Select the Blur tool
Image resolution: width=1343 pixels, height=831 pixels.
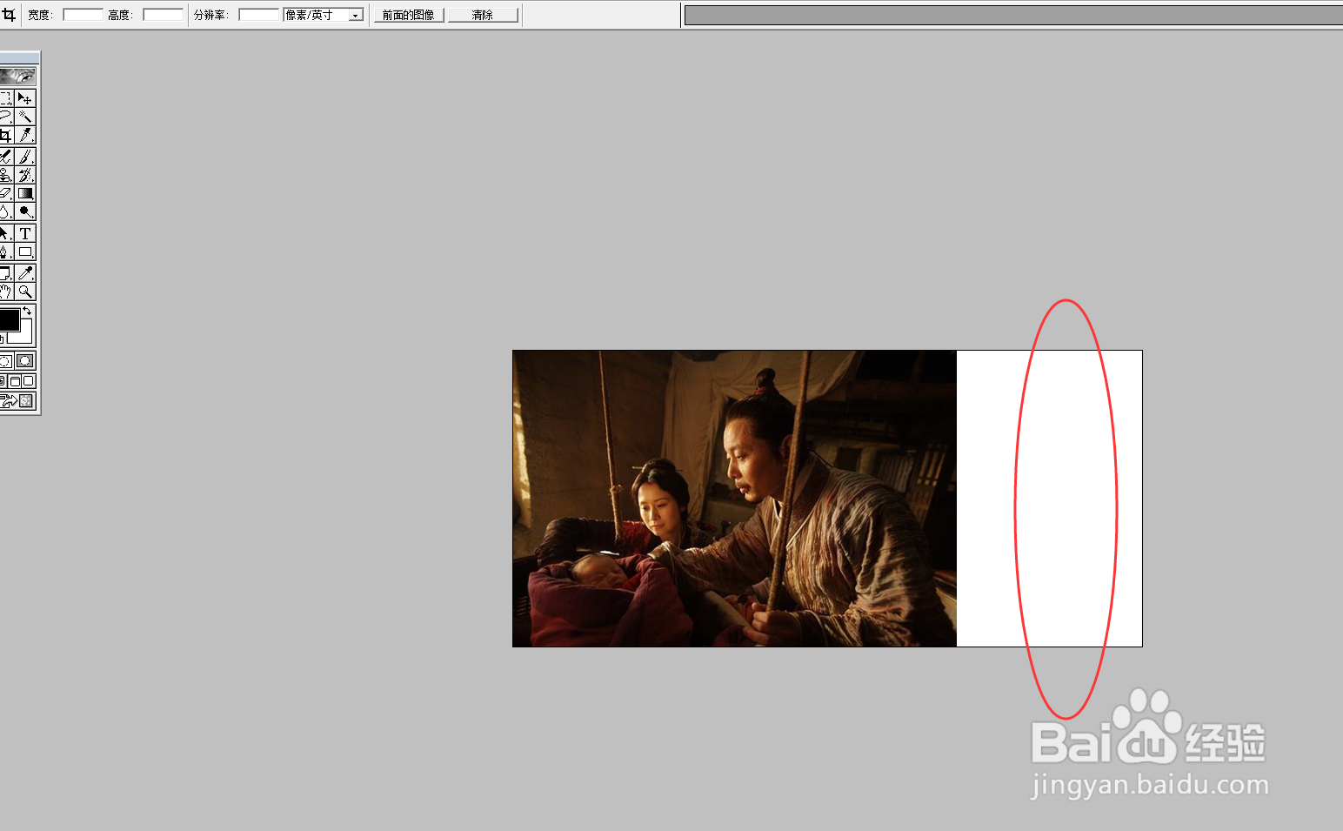[x=5, y=211]
